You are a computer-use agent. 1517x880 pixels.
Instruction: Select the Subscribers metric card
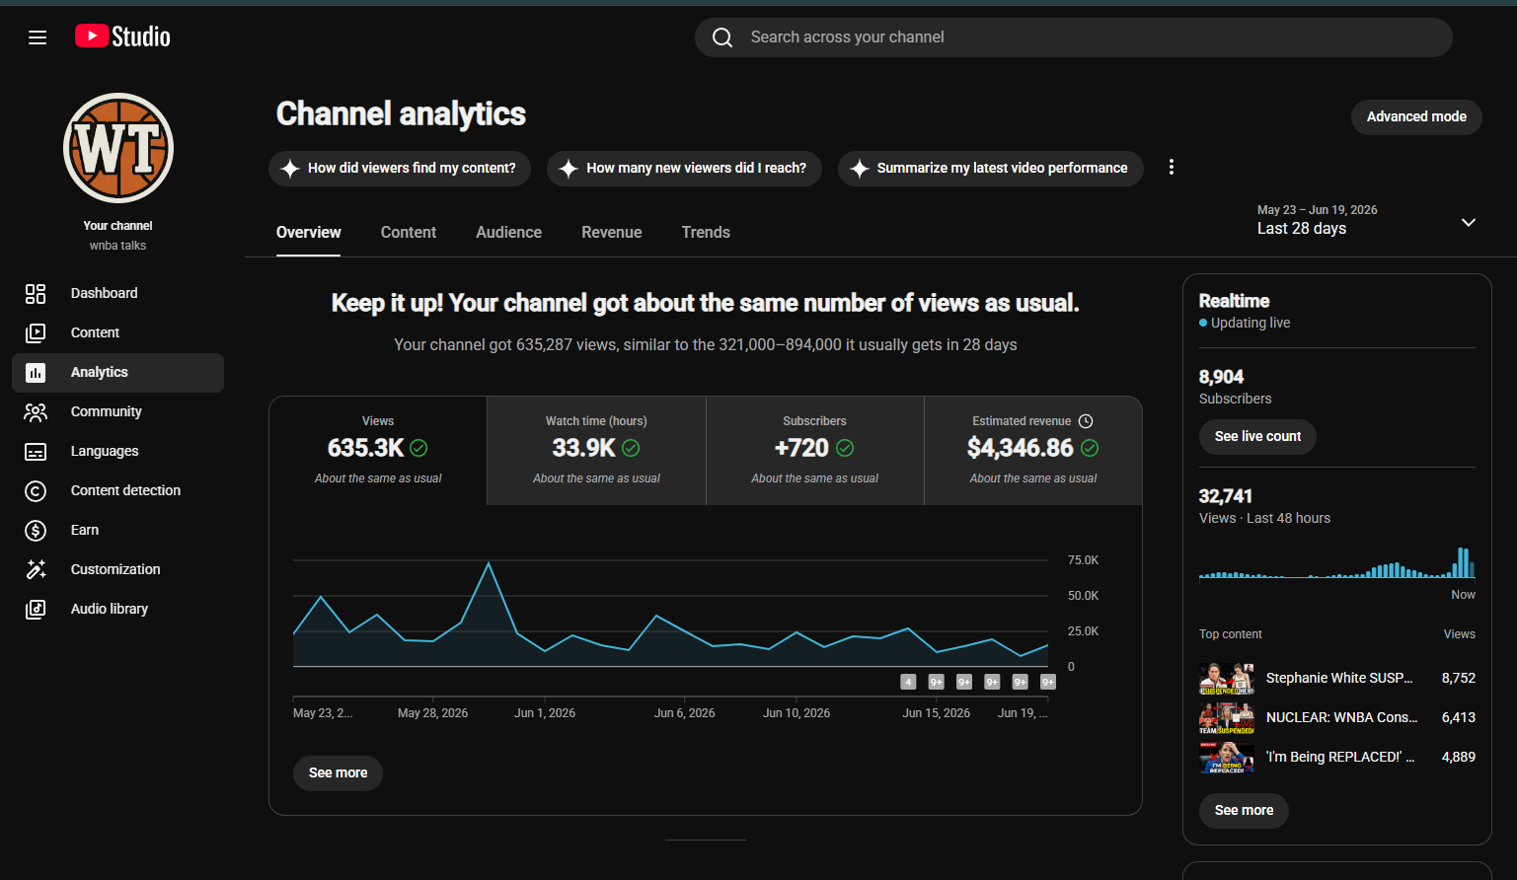(815, 451)
